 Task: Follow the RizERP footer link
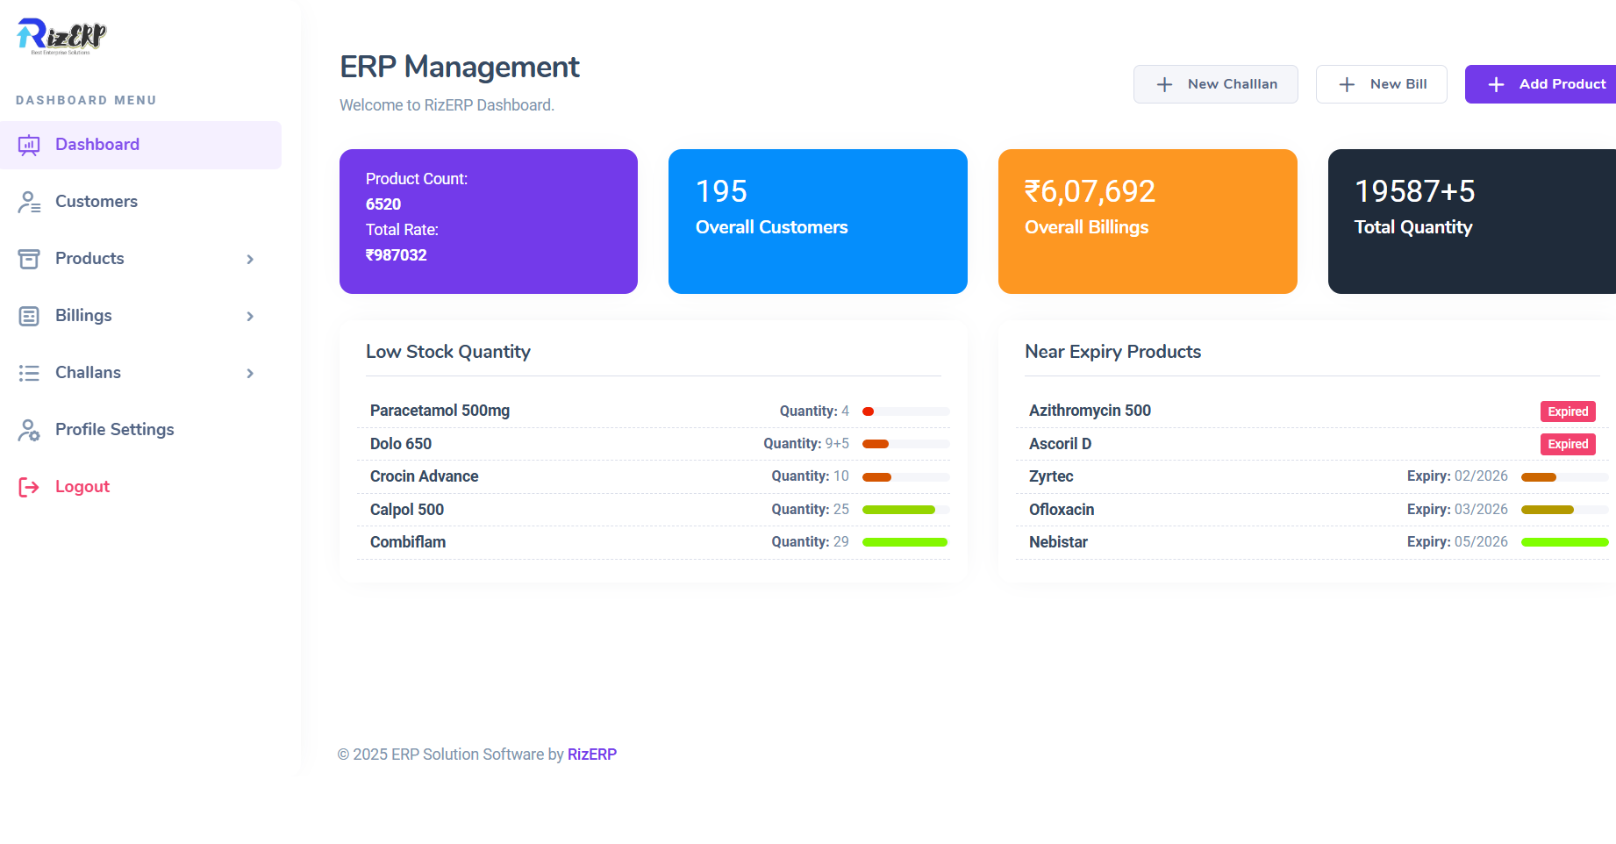[591, 755]
